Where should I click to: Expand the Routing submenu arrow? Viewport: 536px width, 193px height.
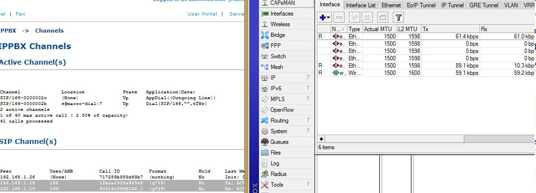point(309,120)
